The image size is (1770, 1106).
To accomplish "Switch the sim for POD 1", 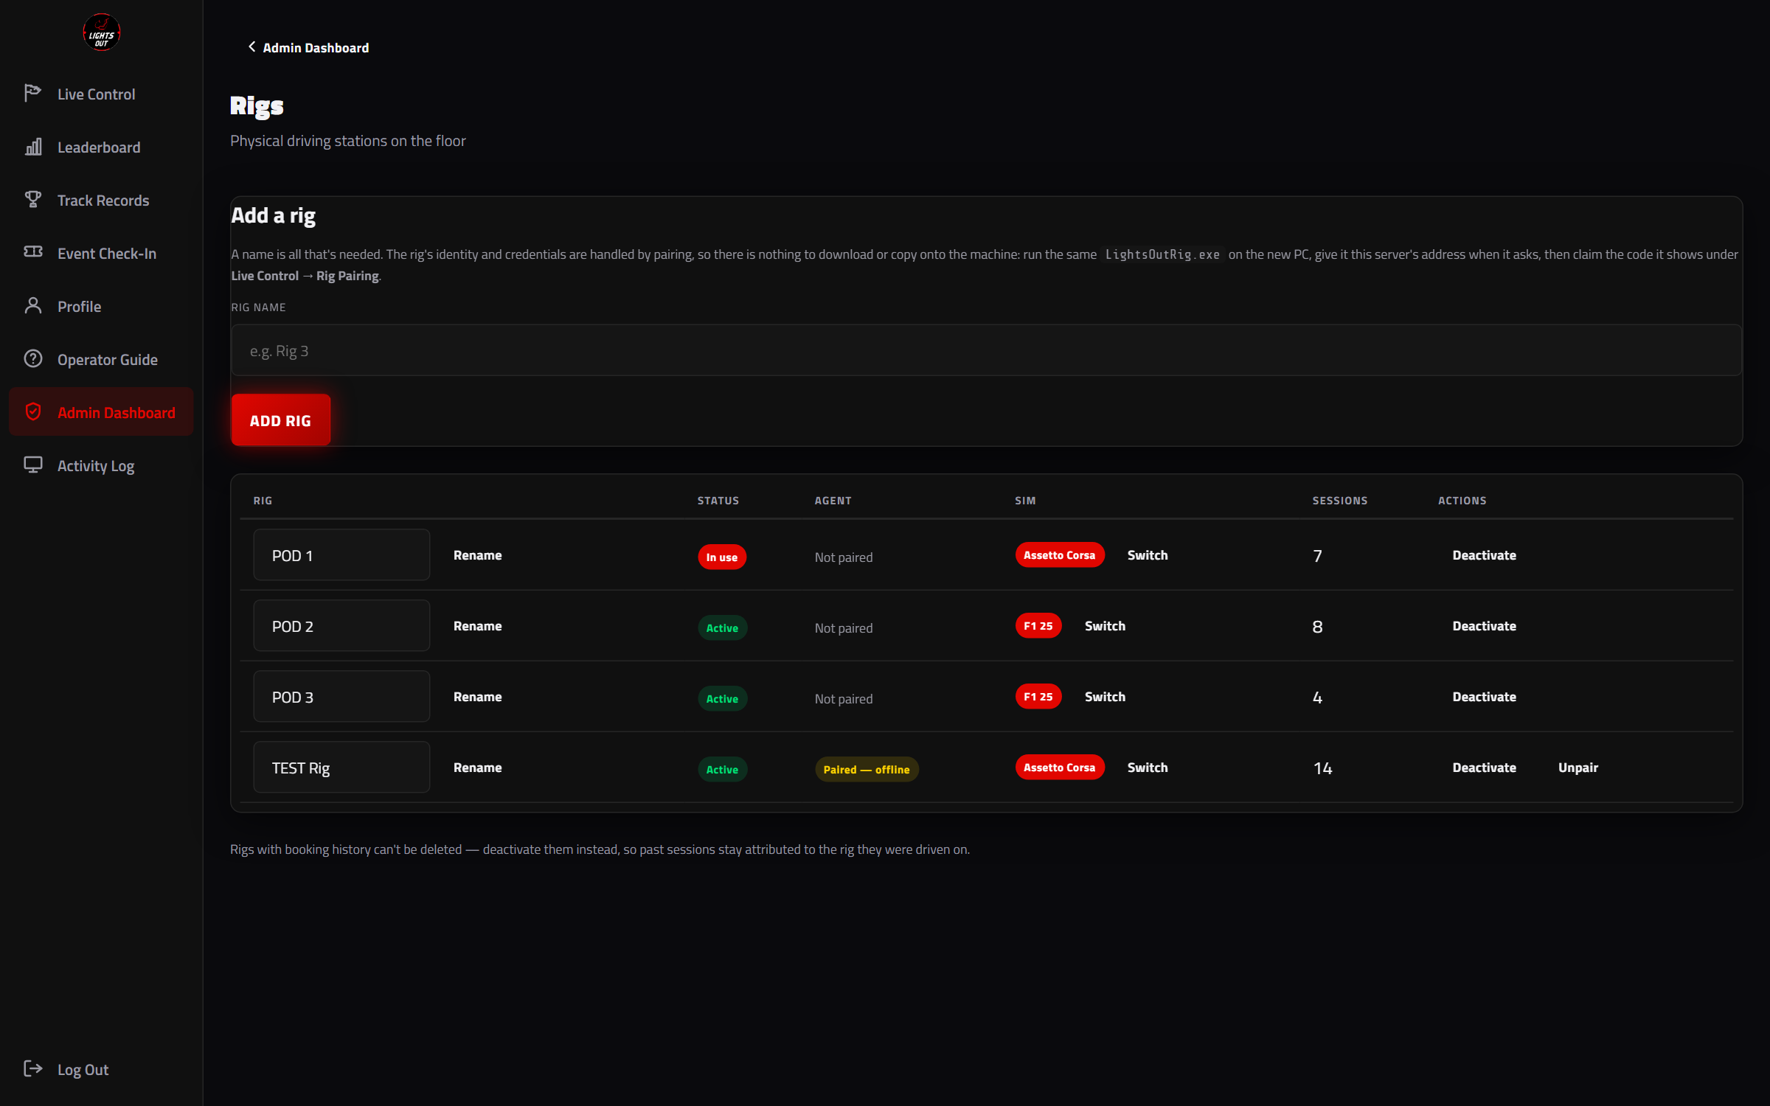I will pyautogui.click(x=1147, y=555).
